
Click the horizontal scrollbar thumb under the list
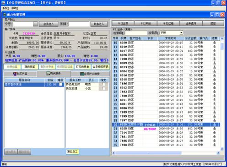149,153
